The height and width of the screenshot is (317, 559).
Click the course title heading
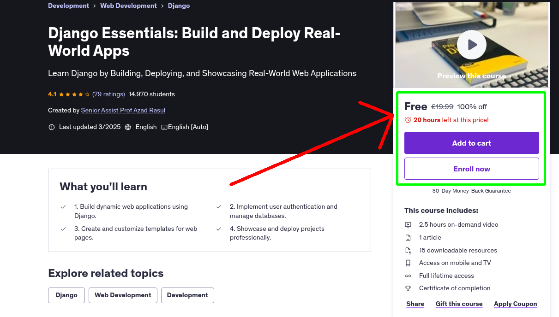(x=194, y=42)
